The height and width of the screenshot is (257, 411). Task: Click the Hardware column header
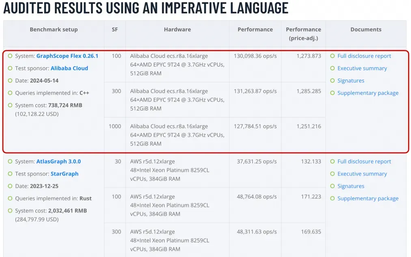click(177, 30)
